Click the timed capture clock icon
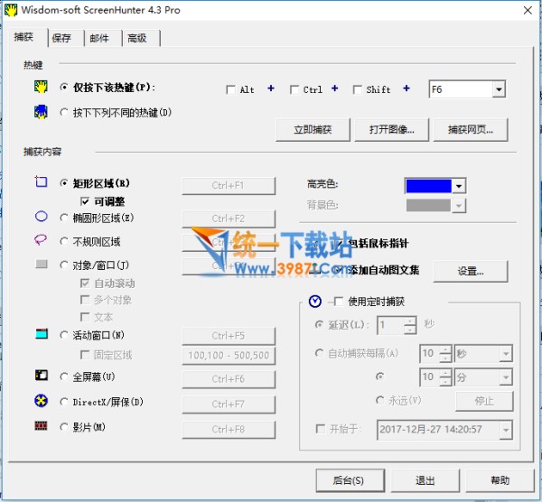 (x=314, y=302)
